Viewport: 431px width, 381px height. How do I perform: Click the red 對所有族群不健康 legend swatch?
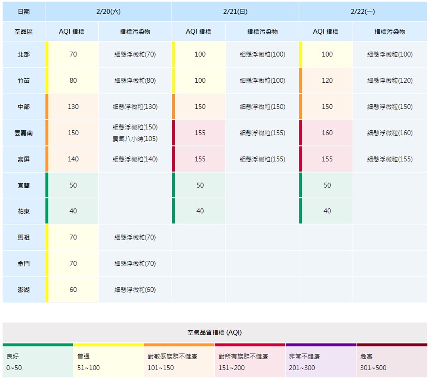tap(250, 361)
